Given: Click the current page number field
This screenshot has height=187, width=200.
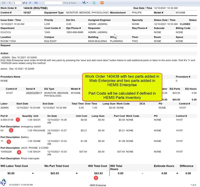Looking at the screenshot, I should pyautogui.click(x=17, y=3).
